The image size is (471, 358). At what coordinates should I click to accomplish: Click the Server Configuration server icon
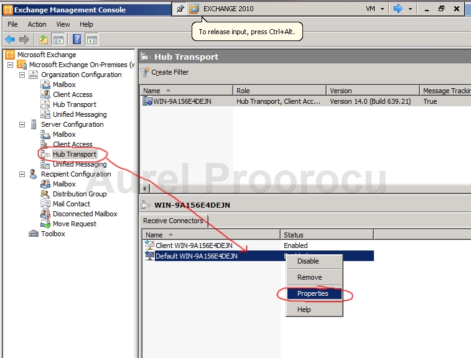tap(34, 124)
